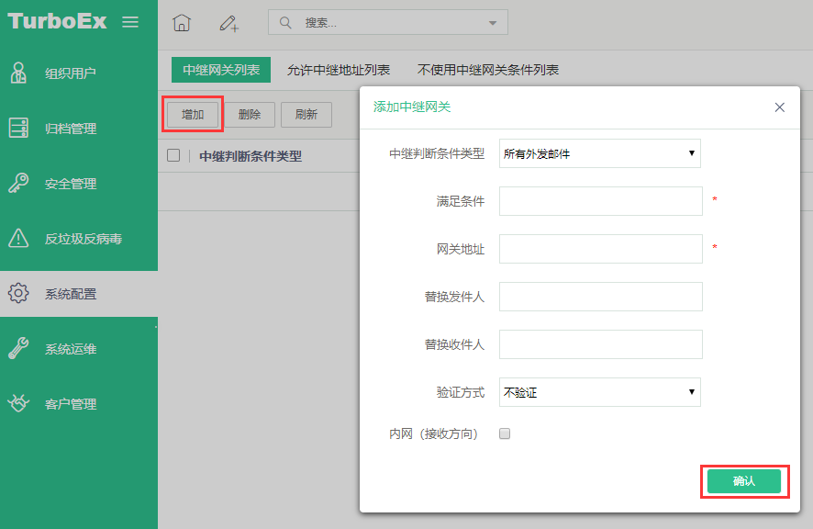
Task: Click the 客户管理 handshake icon
Action: point(18,403)
